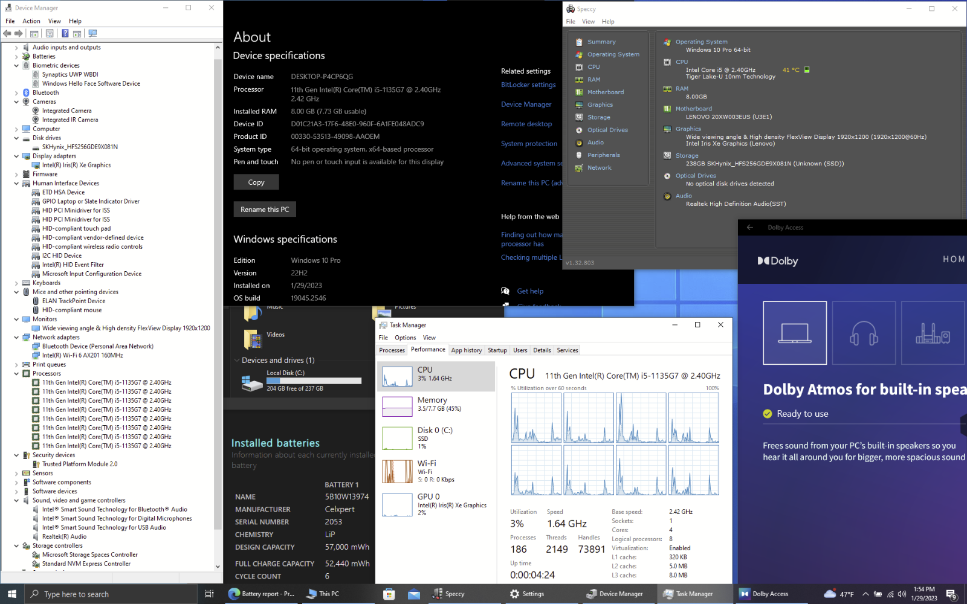
Task: Open the notification center icon in tray
Action: click(x=951, y=594)
